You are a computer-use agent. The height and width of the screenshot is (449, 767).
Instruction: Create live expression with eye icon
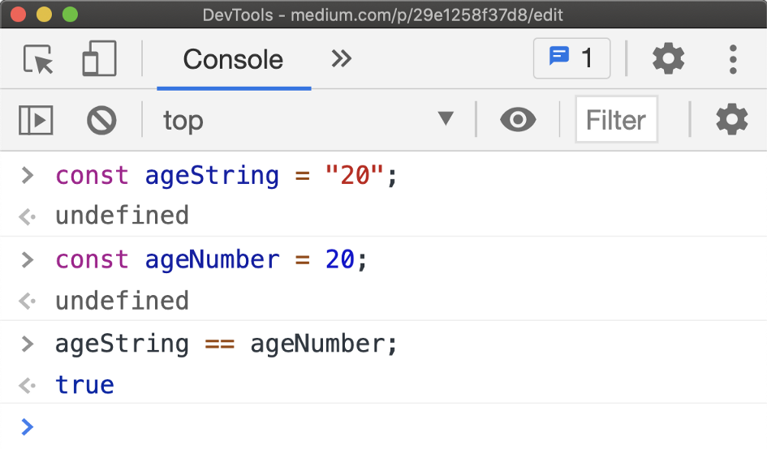pyautogui.click(x=518, y=120)
